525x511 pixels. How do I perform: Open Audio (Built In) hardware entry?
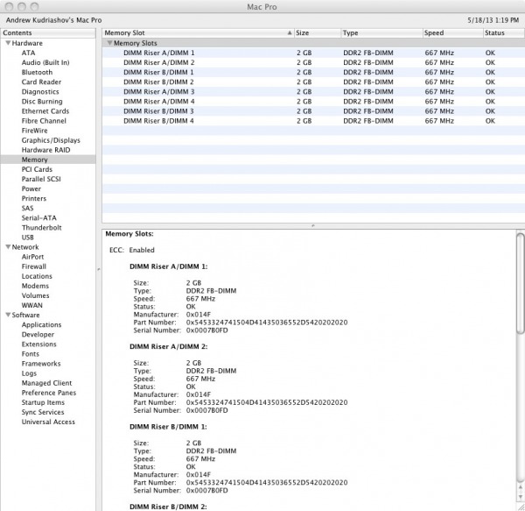tap(45, 62)
